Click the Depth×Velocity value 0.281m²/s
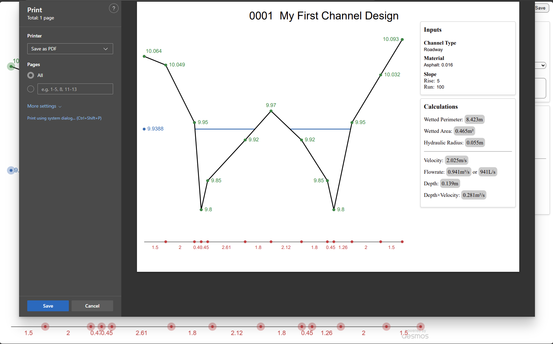Viewport: 553px width, 344px height. tap(474, 195)
